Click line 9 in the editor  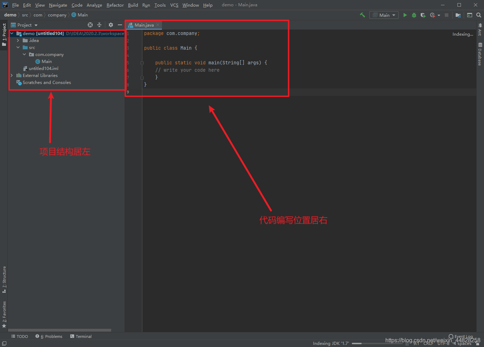coord(309,92)
